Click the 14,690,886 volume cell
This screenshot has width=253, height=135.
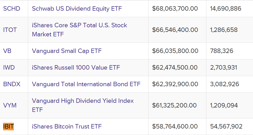pos(226,9)
